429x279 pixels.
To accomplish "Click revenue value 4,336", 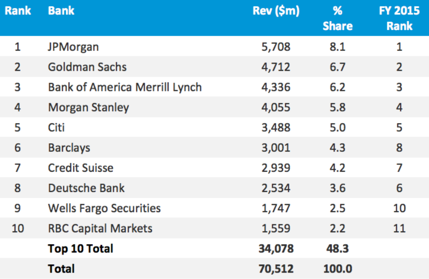I will tap(276, 87).
